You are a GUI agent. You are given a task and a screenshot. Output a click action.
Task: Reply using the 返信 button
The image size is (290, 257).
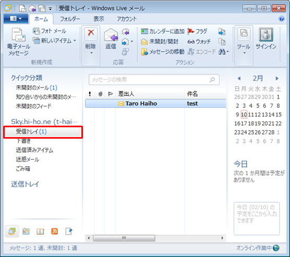pos(111,39)
